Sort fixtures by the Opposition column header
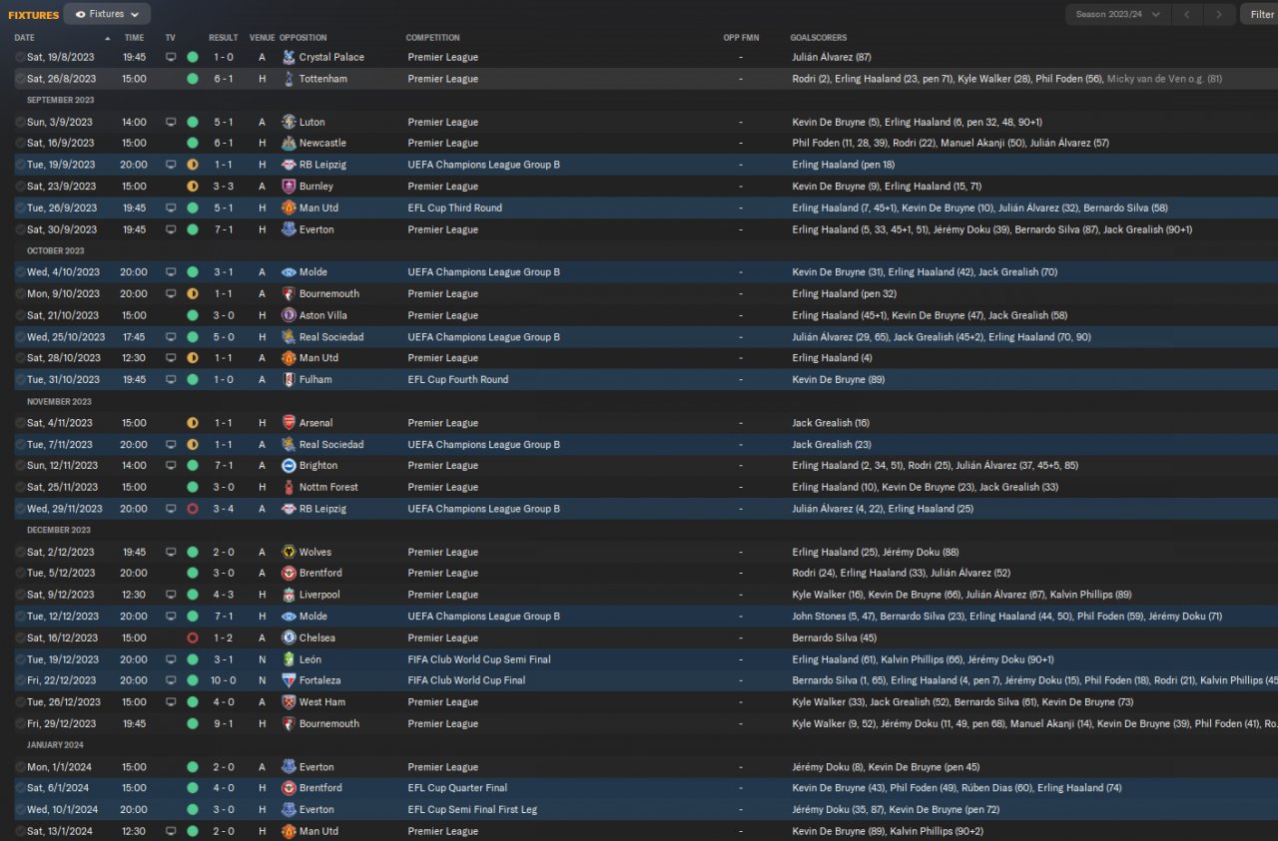1278x841 pixels. (x=304, y=38)
